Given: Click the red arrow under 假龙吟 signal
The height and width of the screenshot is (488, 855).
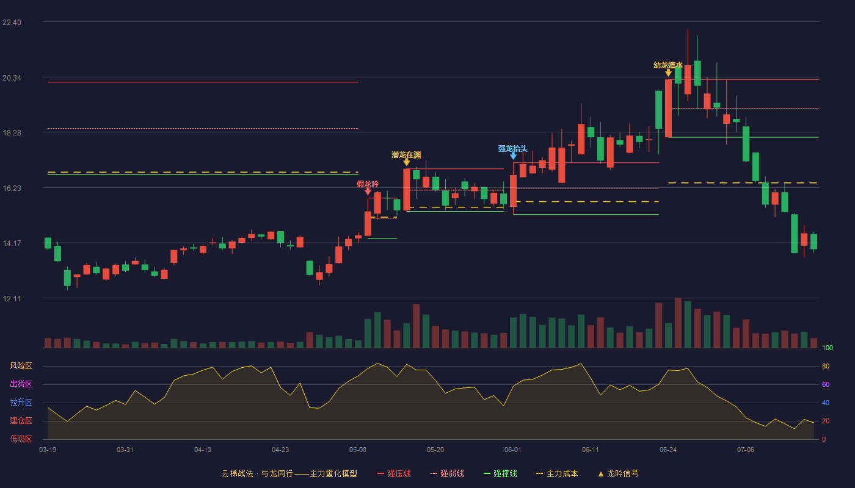Looking at the screenshot, I should [368, 192].
